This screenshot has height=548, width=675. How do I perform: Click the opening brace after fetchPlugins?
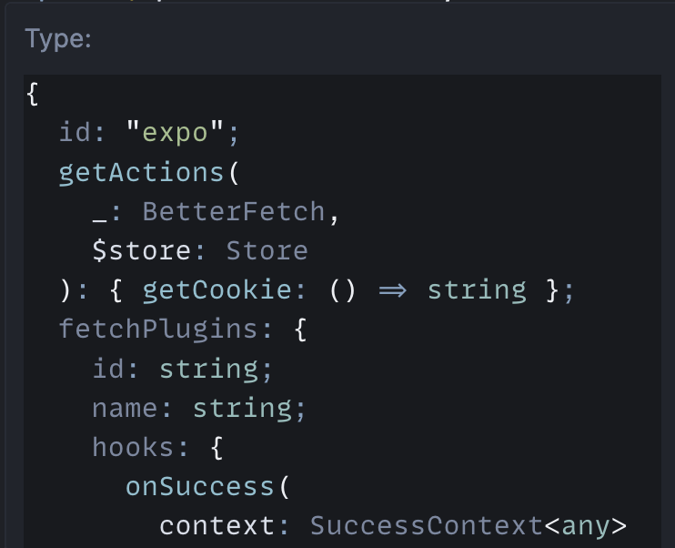[300, 329]
